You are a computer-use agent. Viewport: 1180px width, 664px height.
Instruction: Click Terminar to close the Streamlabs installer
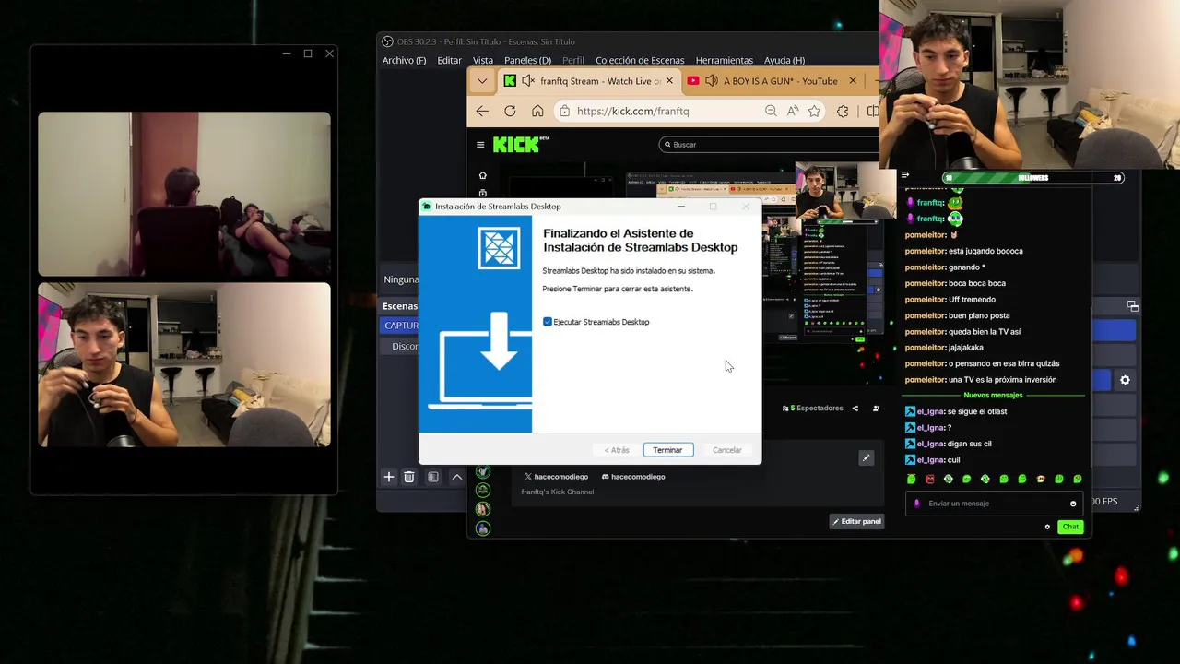click(667, 450)
